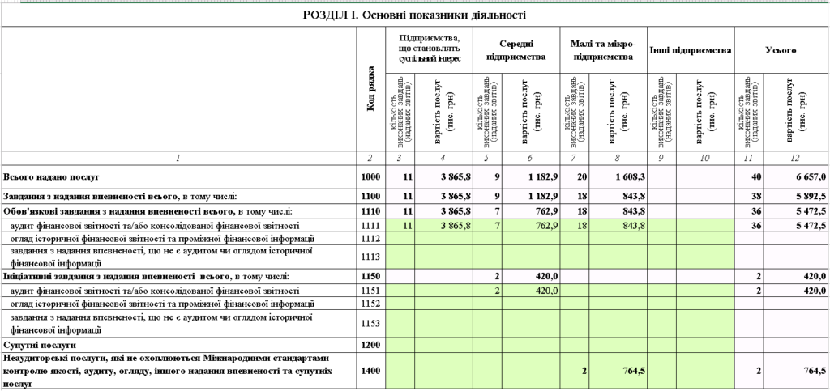Click green cell 3 865,8 in row 1111
Viewport: 830px width, 391px height.
pos(443,226)
